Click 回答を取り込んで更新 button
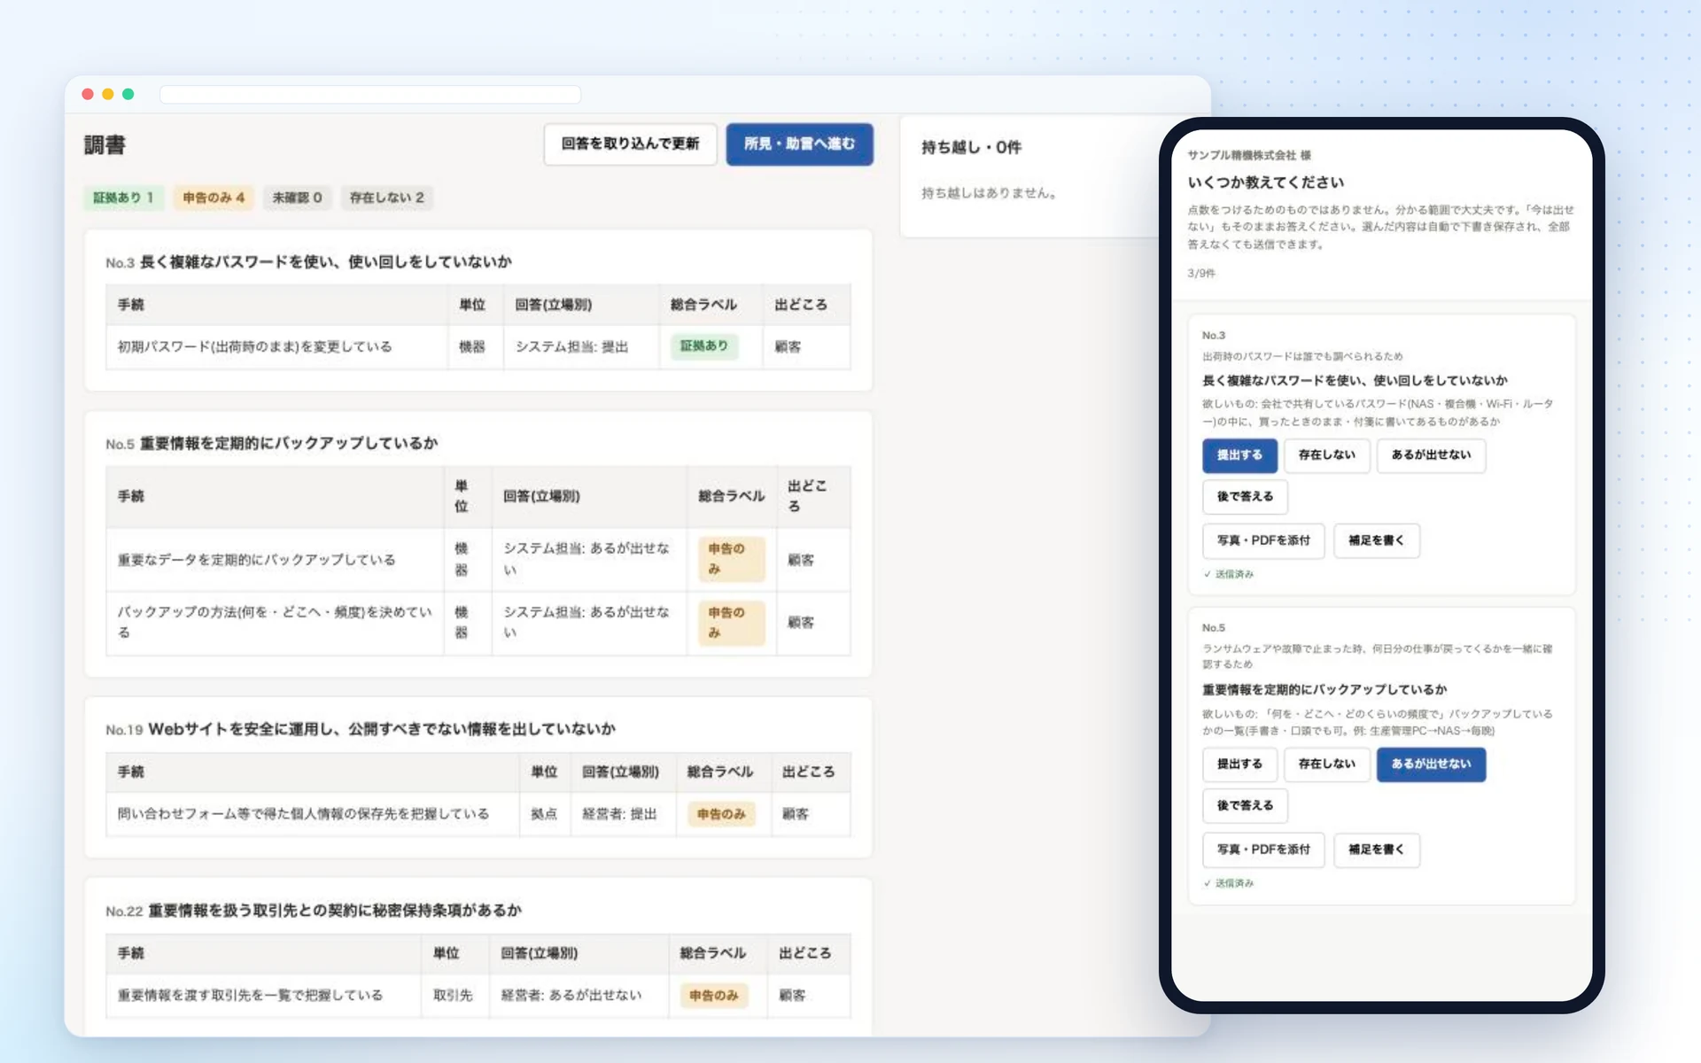Screen dimensions: 1701x1063 [630, 144]
